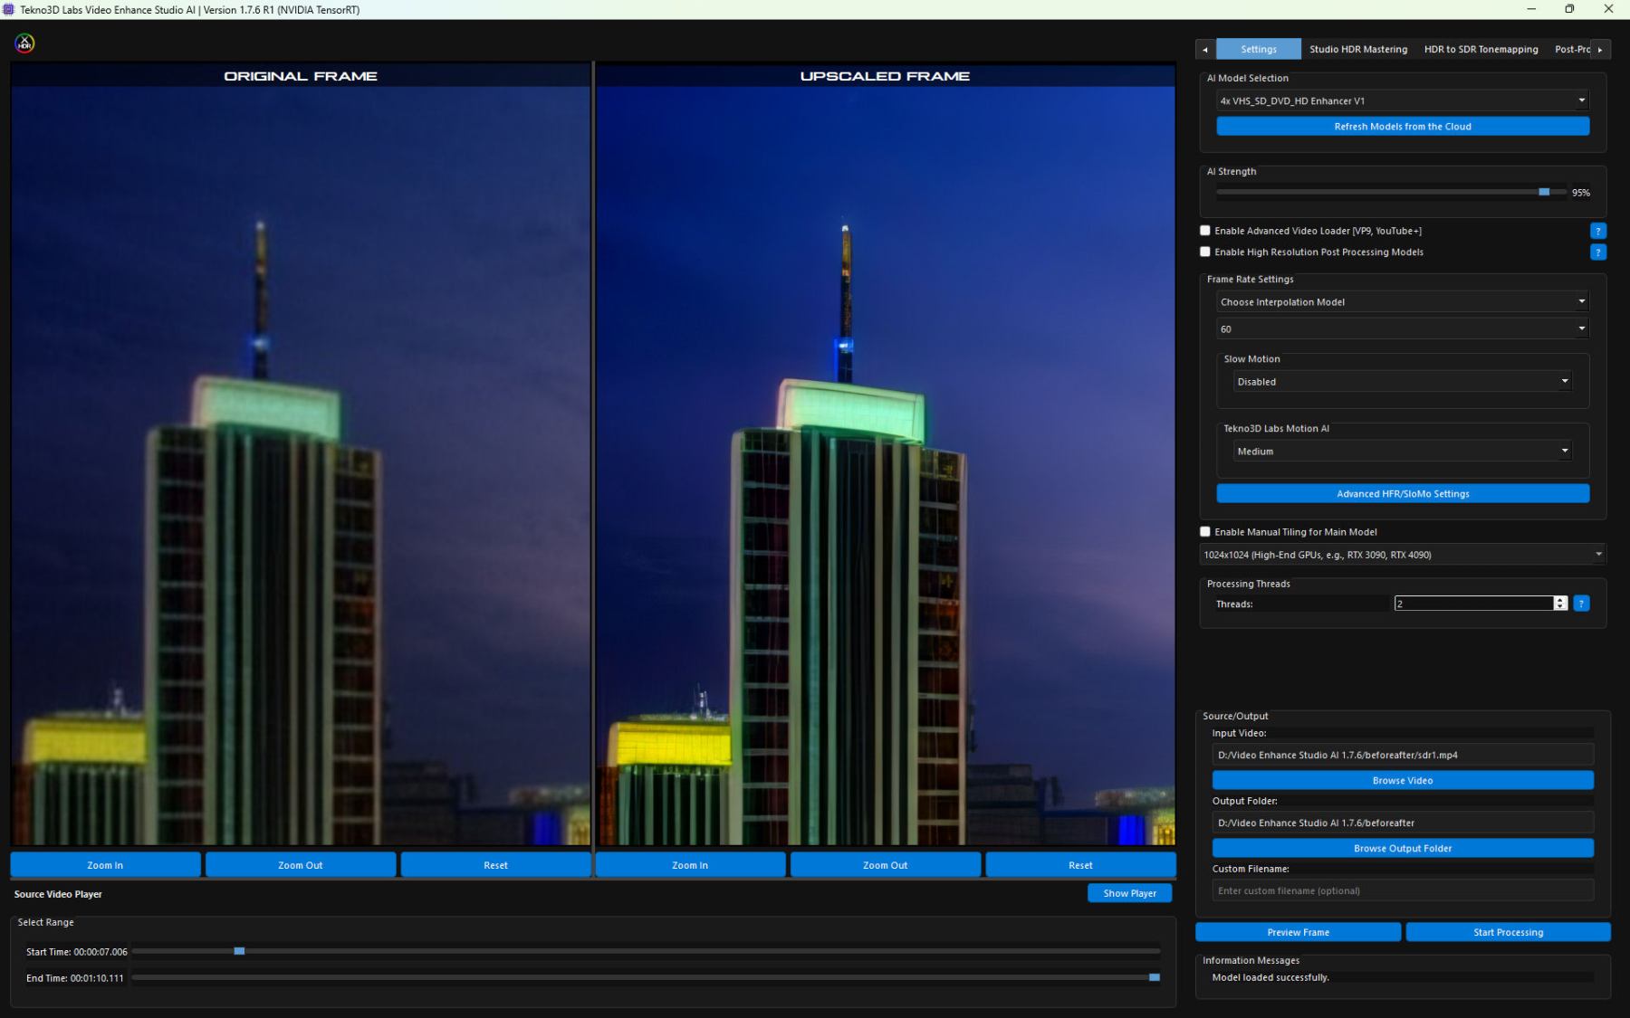Zoom In on the original frame
The height and width of the screenshot is (1018, 1630).
(x=105, y=865)
